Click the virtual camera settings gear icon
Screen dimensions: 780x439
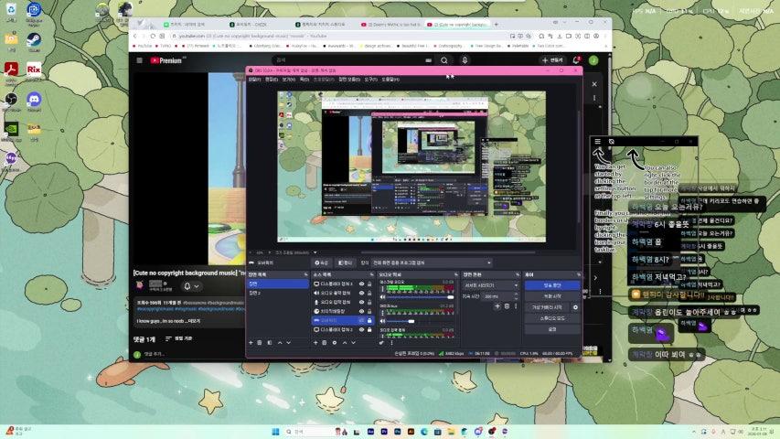[573, 306]
